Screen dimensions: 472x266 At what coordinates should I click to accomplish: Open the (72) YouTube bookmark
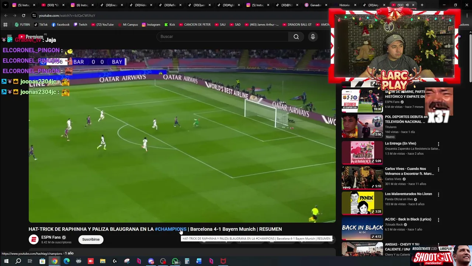tap(102, 25)
